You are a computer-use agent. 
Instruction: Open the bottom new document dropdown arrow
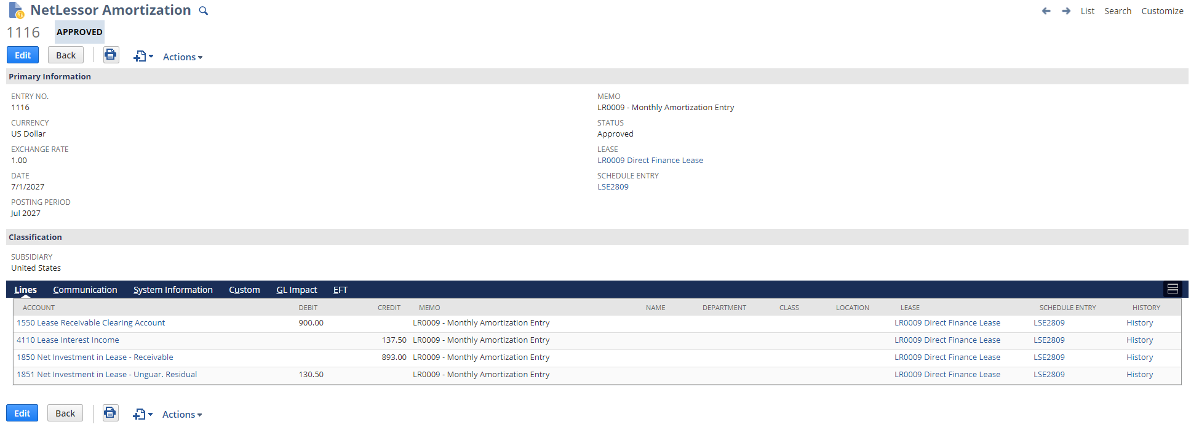tap(150, 415)
